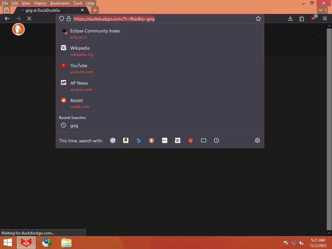Image resolution: width=332 pixels, height=249 pixels.
Task: Open the Tools menu
Action: [78, 3]
